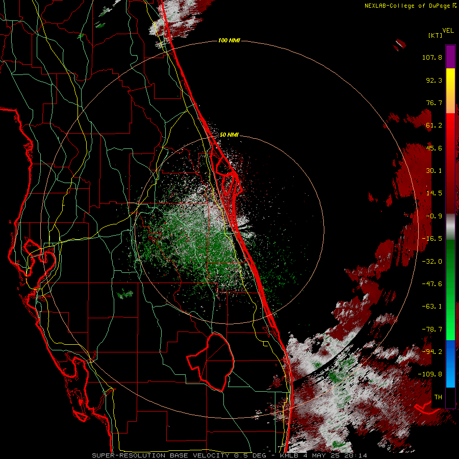The image size is (459, 459).
Task: Click the yellow-orange segment of color bar
Action: 450,91
